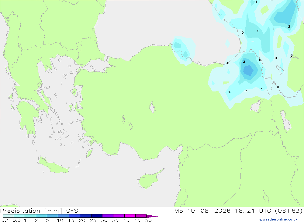Click the "0.1" legend scale label

click(5, 220)
